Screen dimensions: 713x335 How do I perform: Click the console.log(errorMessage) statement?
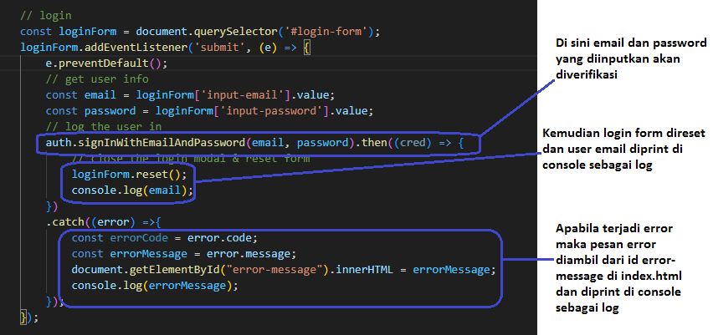(155, 286)
